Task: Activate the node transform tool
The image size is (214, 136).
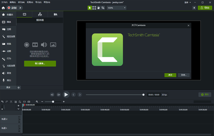Action: (x=94, y=8)
